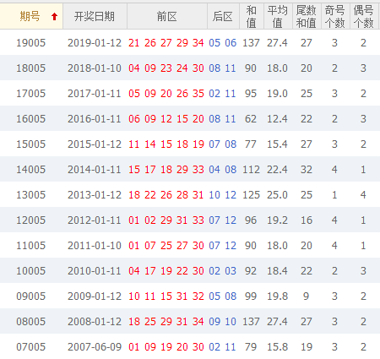Click average value 12.4 in row 16005
The width and height of the screenshot is (380, 359).
point(277,119)
